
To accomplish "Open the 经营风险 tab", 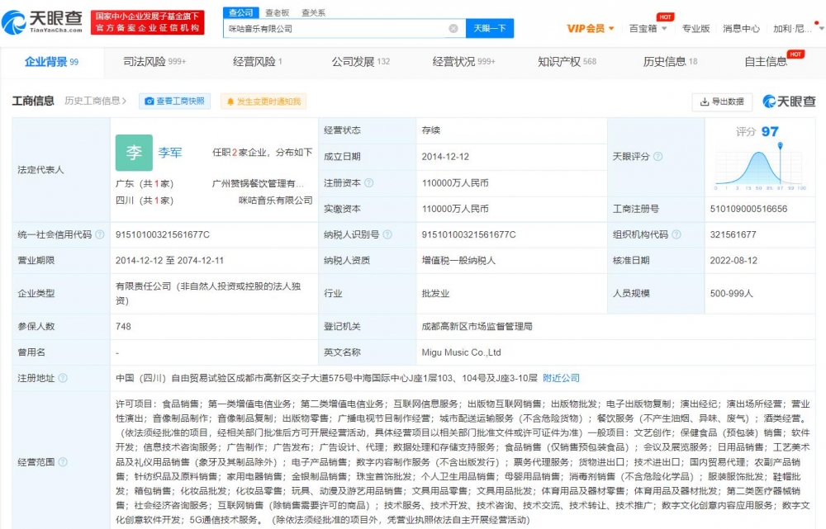I will point(258,62).
